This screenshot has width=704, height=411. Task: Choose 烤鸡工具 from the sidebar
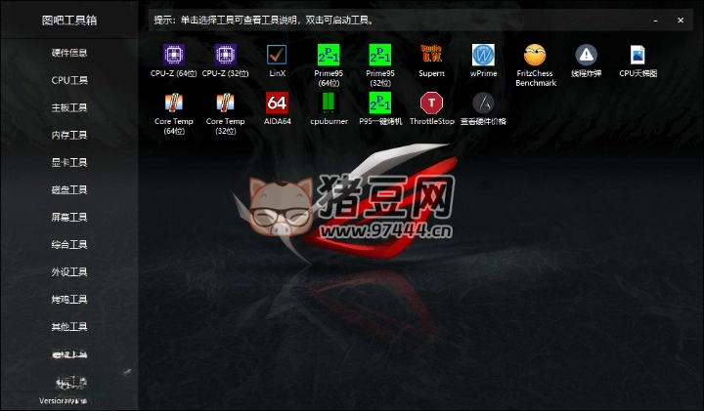pos(69,299)
